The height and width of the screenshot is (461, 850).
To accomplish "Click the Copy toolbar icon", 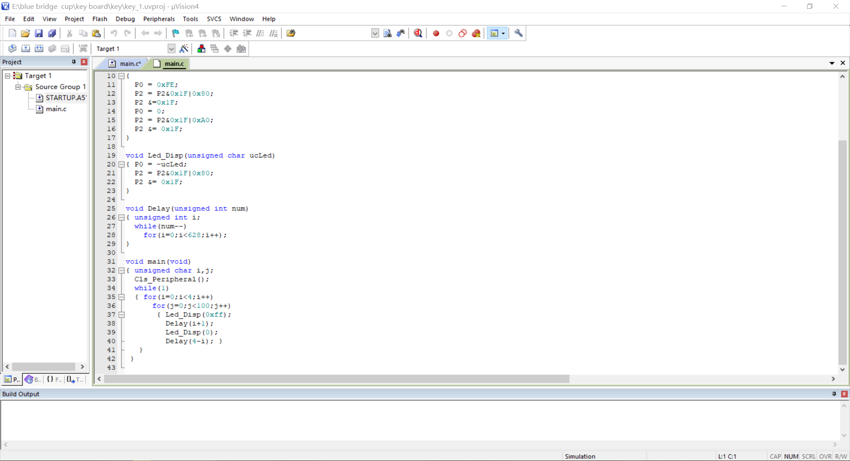I will coord(83,33).
